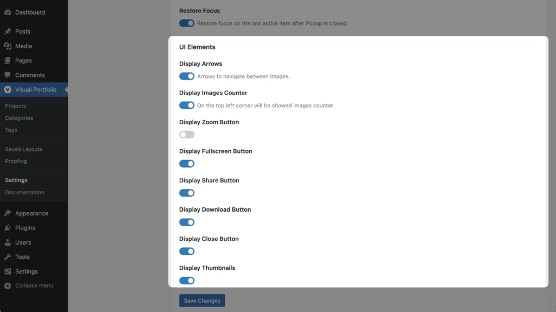The image size is (556, 312).
Task: Turn off Display Thumbnails switch
Action: (x=187, y=281)
